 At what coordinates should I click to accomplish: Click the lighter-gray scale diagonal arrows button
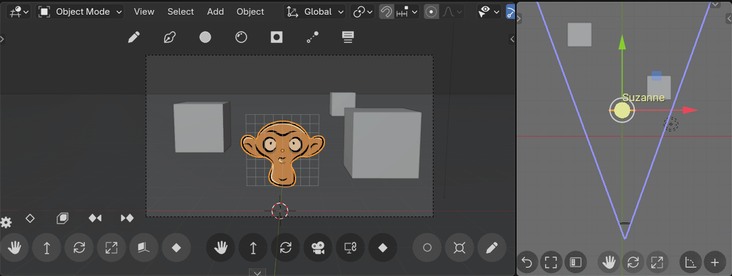click(x=111, y=248)
